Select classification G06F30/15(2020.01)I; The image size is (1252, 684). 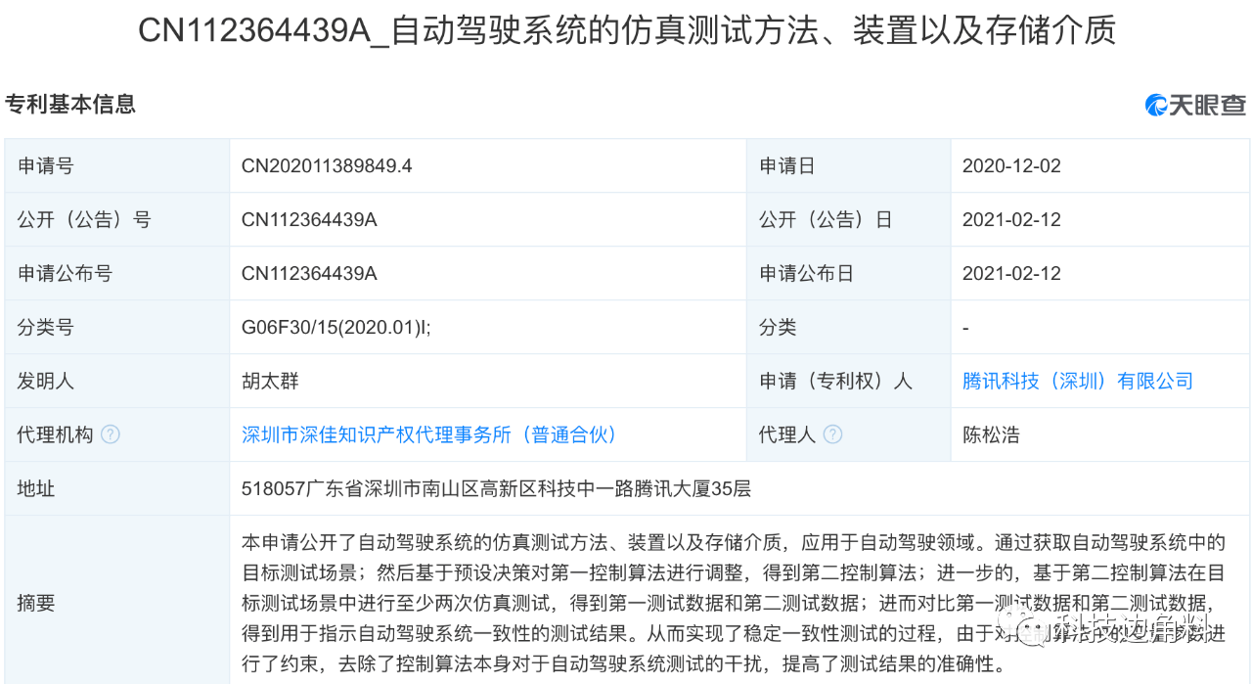tap(336, 327)
